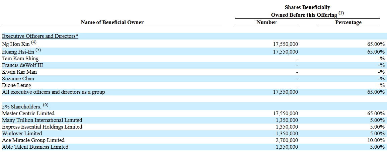Select the 'Shares Beneficially Owned Before this Offering' heading
387x152 pixels.
(x=307, y=11)
